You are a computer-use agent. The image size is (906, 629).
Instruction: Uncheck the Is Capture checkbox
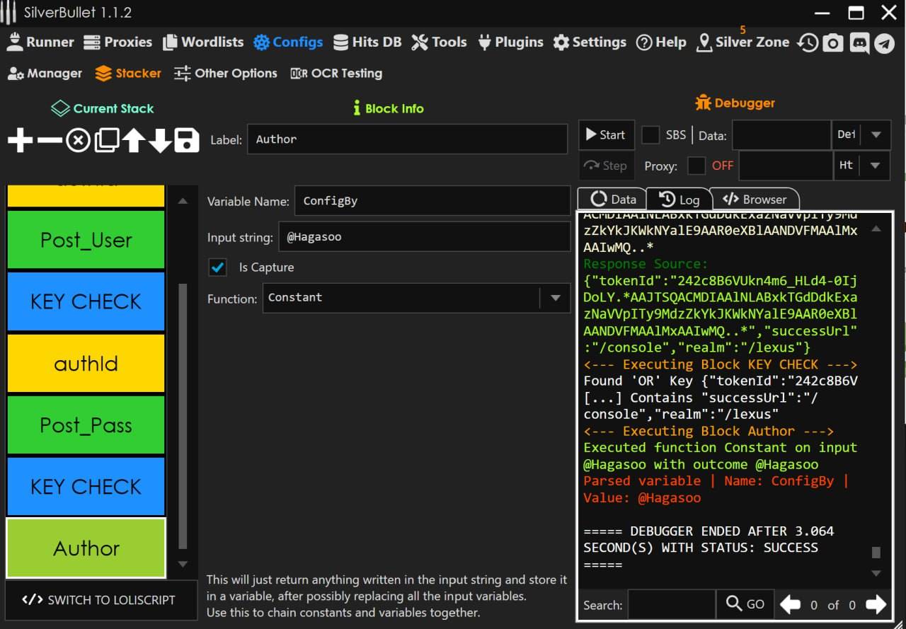pos(218,267)
